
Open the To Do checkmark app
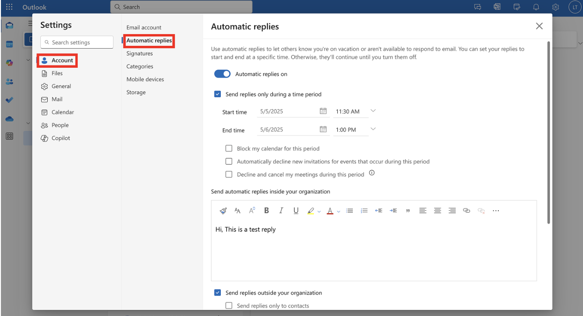pos(9,100)
